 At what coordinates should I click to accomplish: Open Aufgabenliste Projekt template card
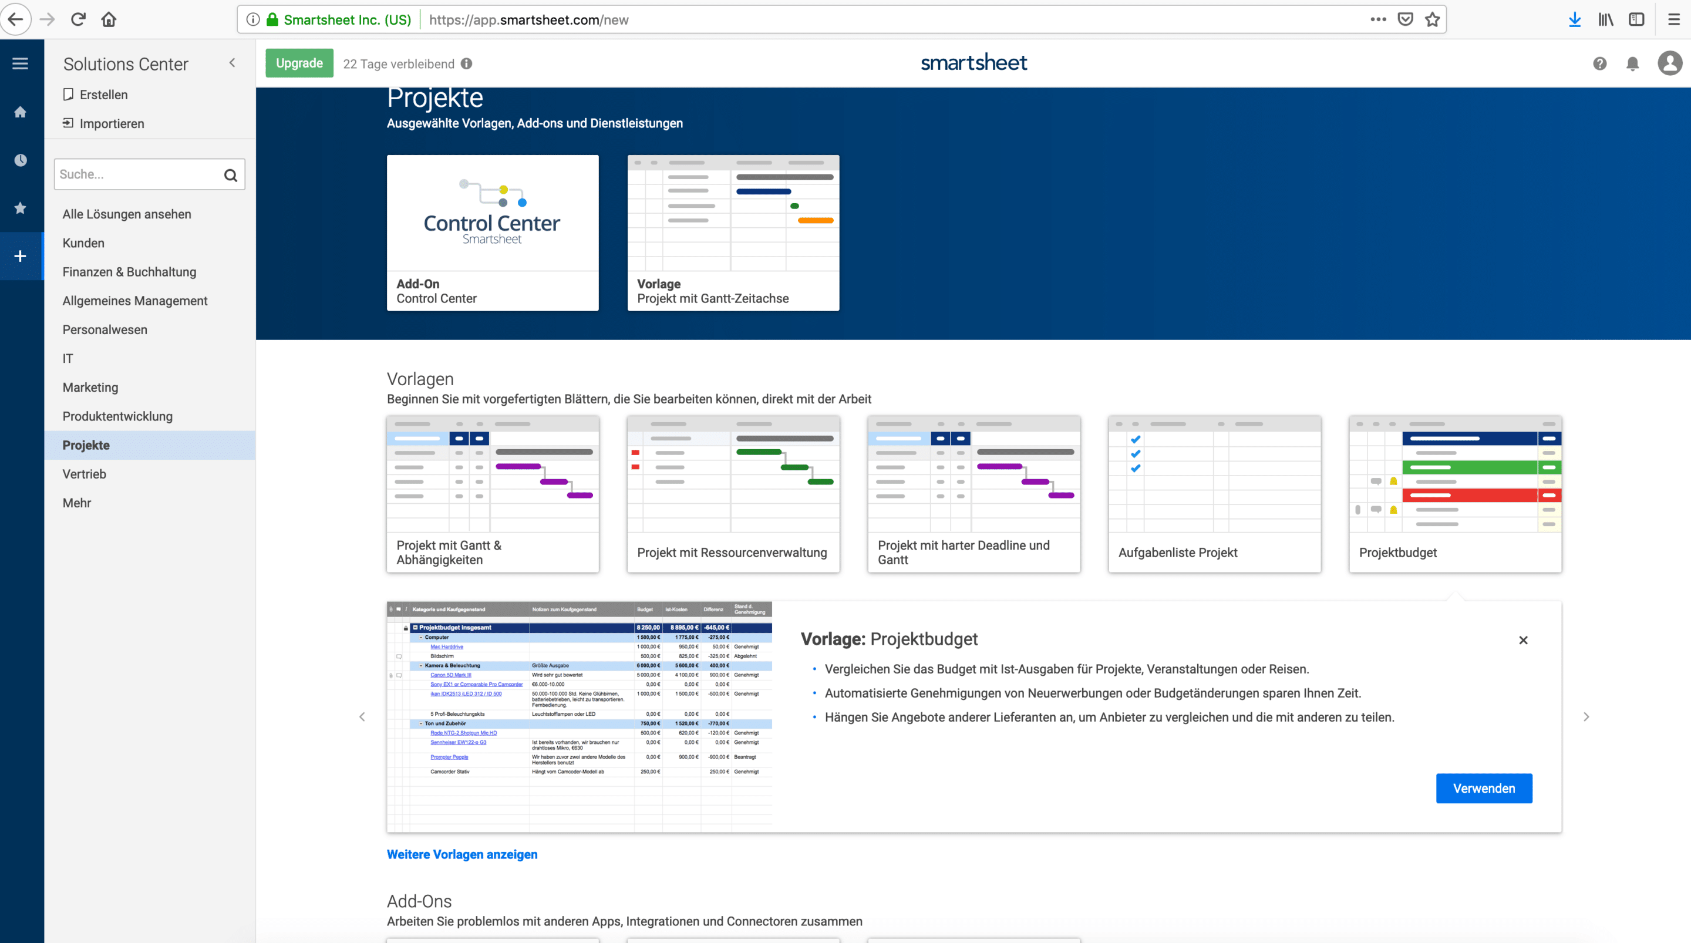(1214, 494)
